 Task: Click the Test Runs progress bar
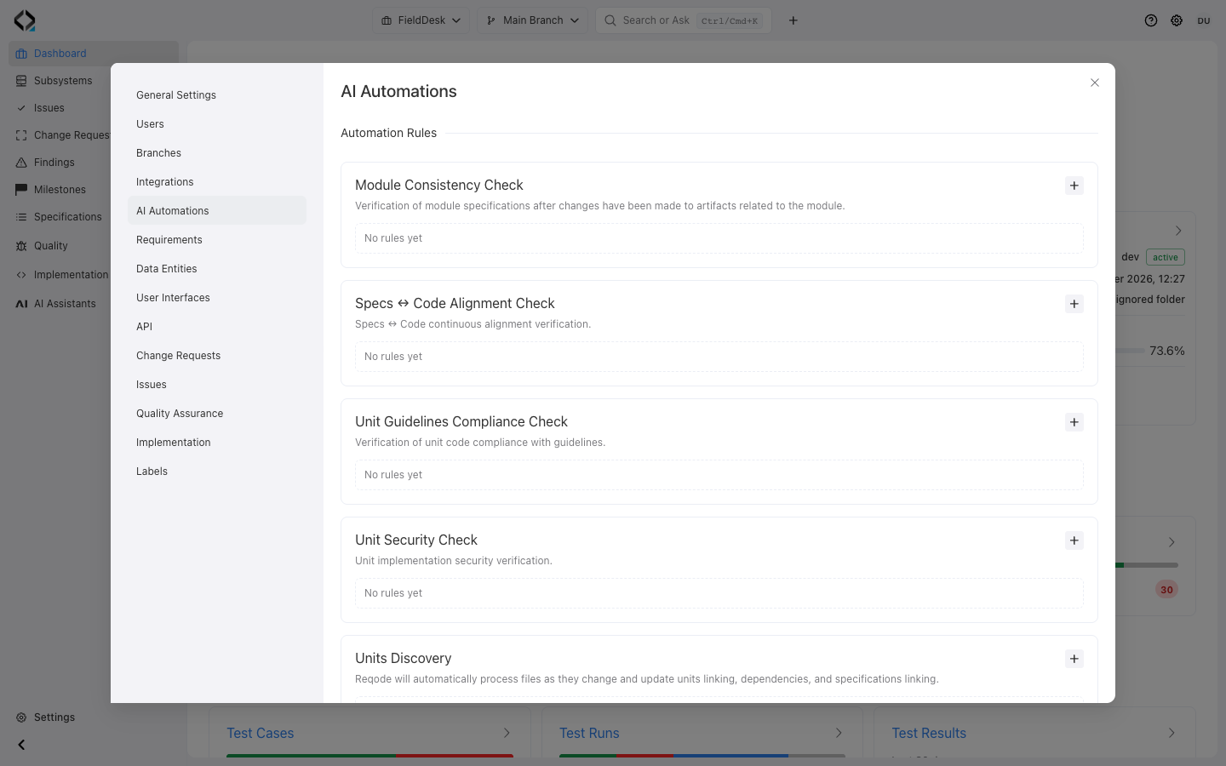tap(702, 755)
